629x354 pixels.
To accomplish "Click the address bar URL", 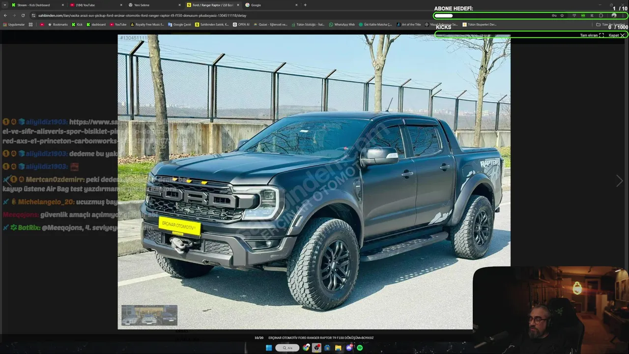I will click(x=143, y=15).
